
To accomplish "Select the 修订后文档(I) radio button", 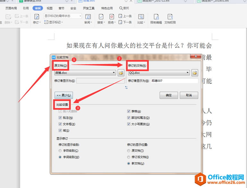I will pyautogui.click(x=129, y=157).
